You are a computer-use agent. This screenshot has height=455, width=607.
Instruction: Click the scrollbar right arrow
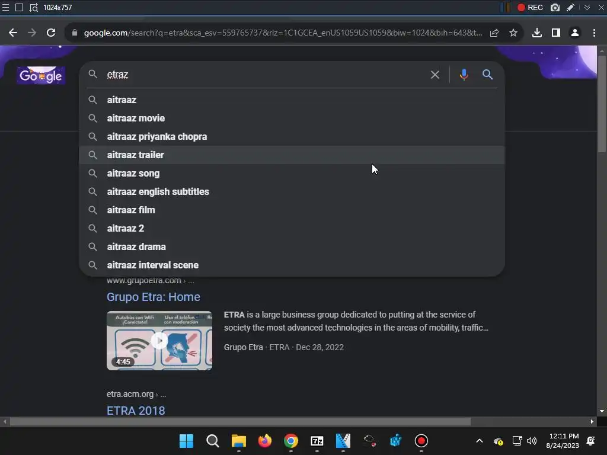click(x=592, y=421)
